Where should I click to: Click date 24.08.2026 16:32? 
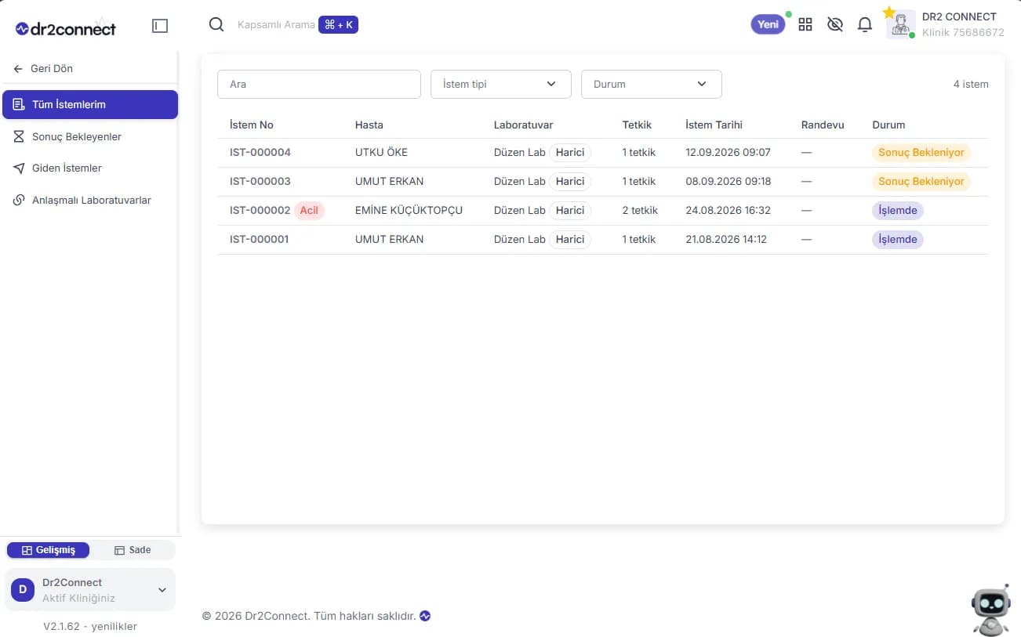(x=729, y=210)
